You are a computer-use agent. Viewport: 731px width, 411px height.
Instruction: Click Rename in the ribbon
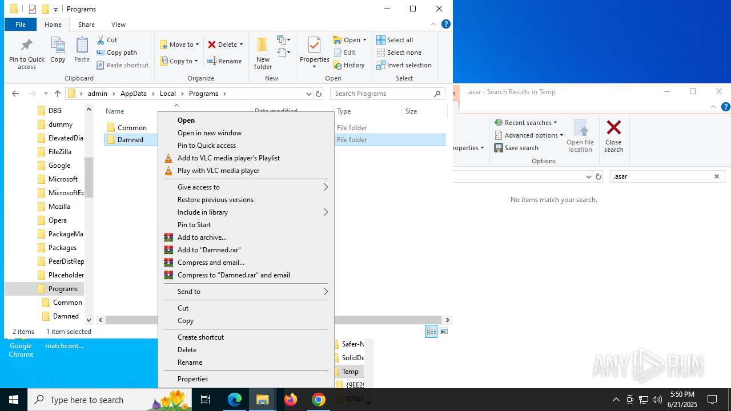tap(224, 61)
